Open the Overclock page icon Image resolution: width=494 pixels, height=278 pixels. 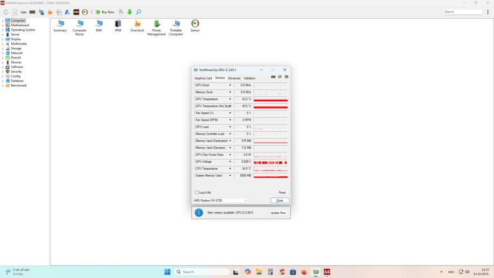(x=138, y=26)
